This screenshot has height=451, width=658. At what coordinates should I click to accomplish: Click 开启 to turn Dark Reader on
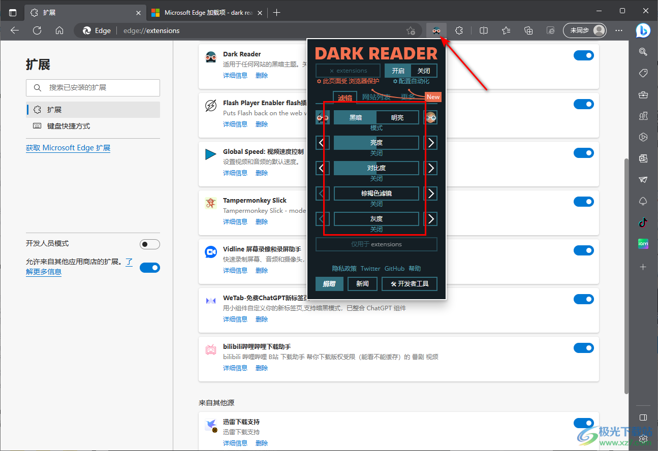(x=398, y=71)
